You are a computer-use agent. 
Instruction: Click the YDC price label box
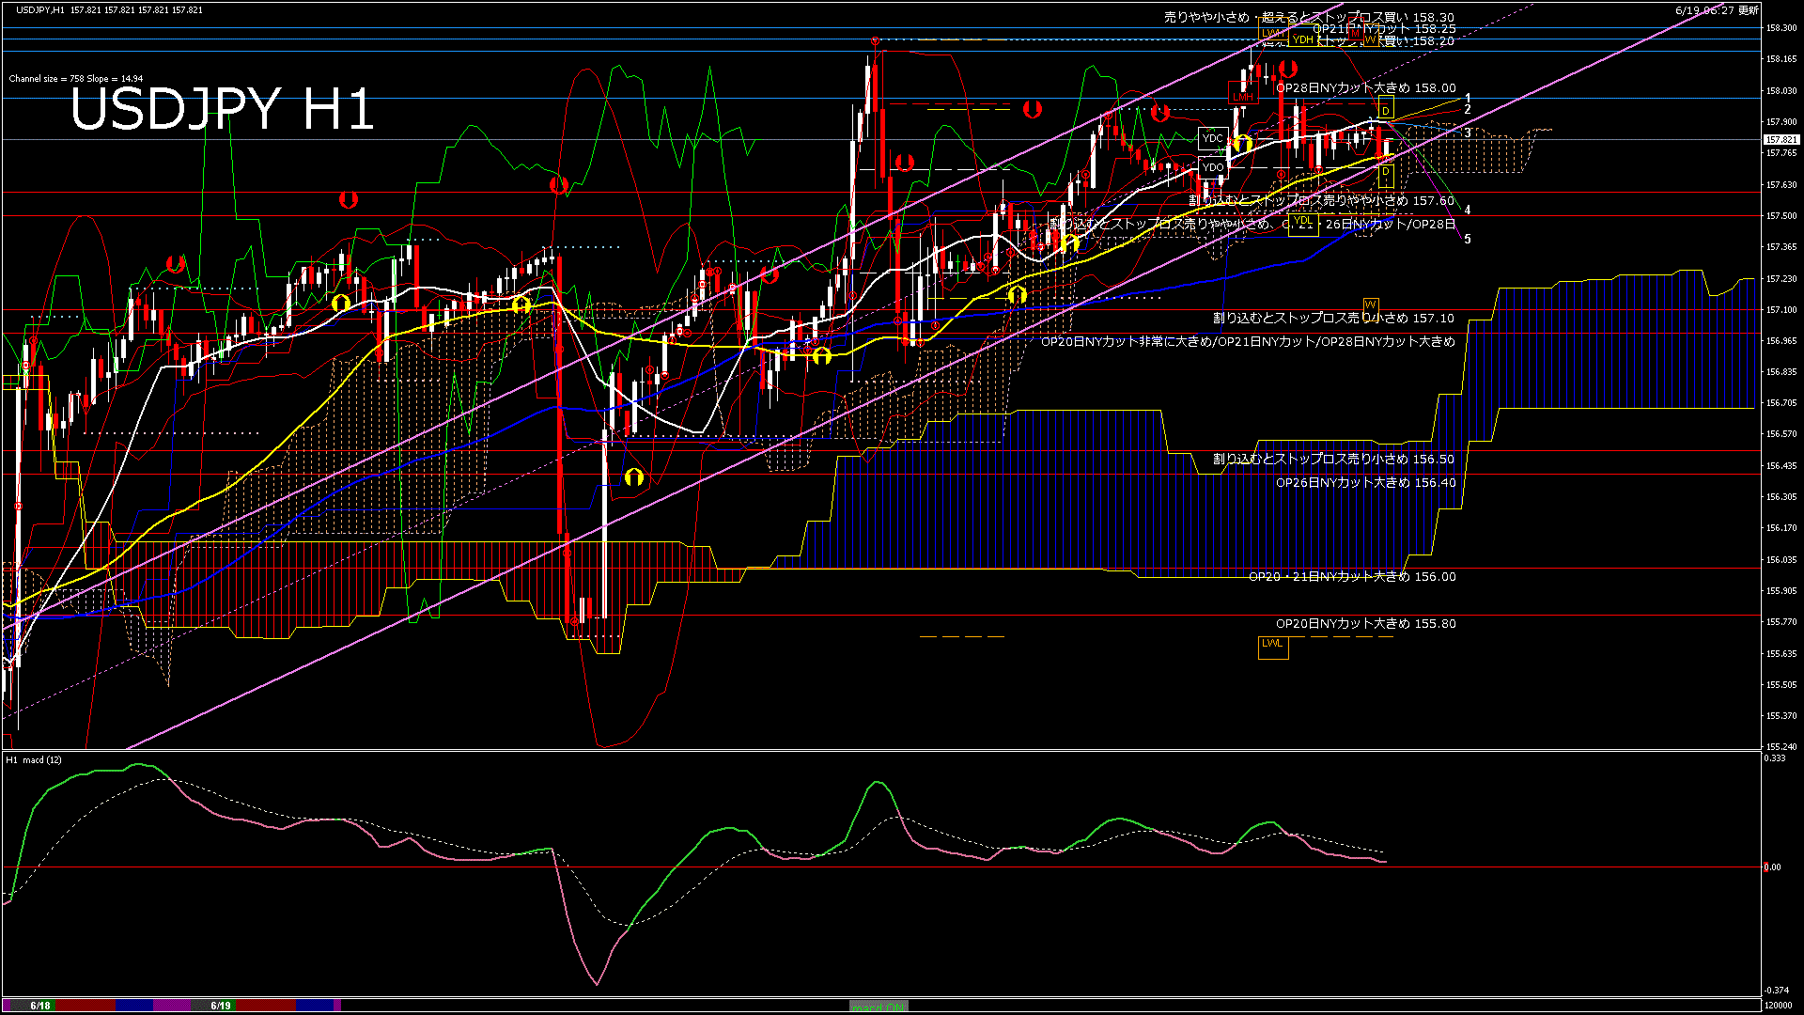point(1212,138)
